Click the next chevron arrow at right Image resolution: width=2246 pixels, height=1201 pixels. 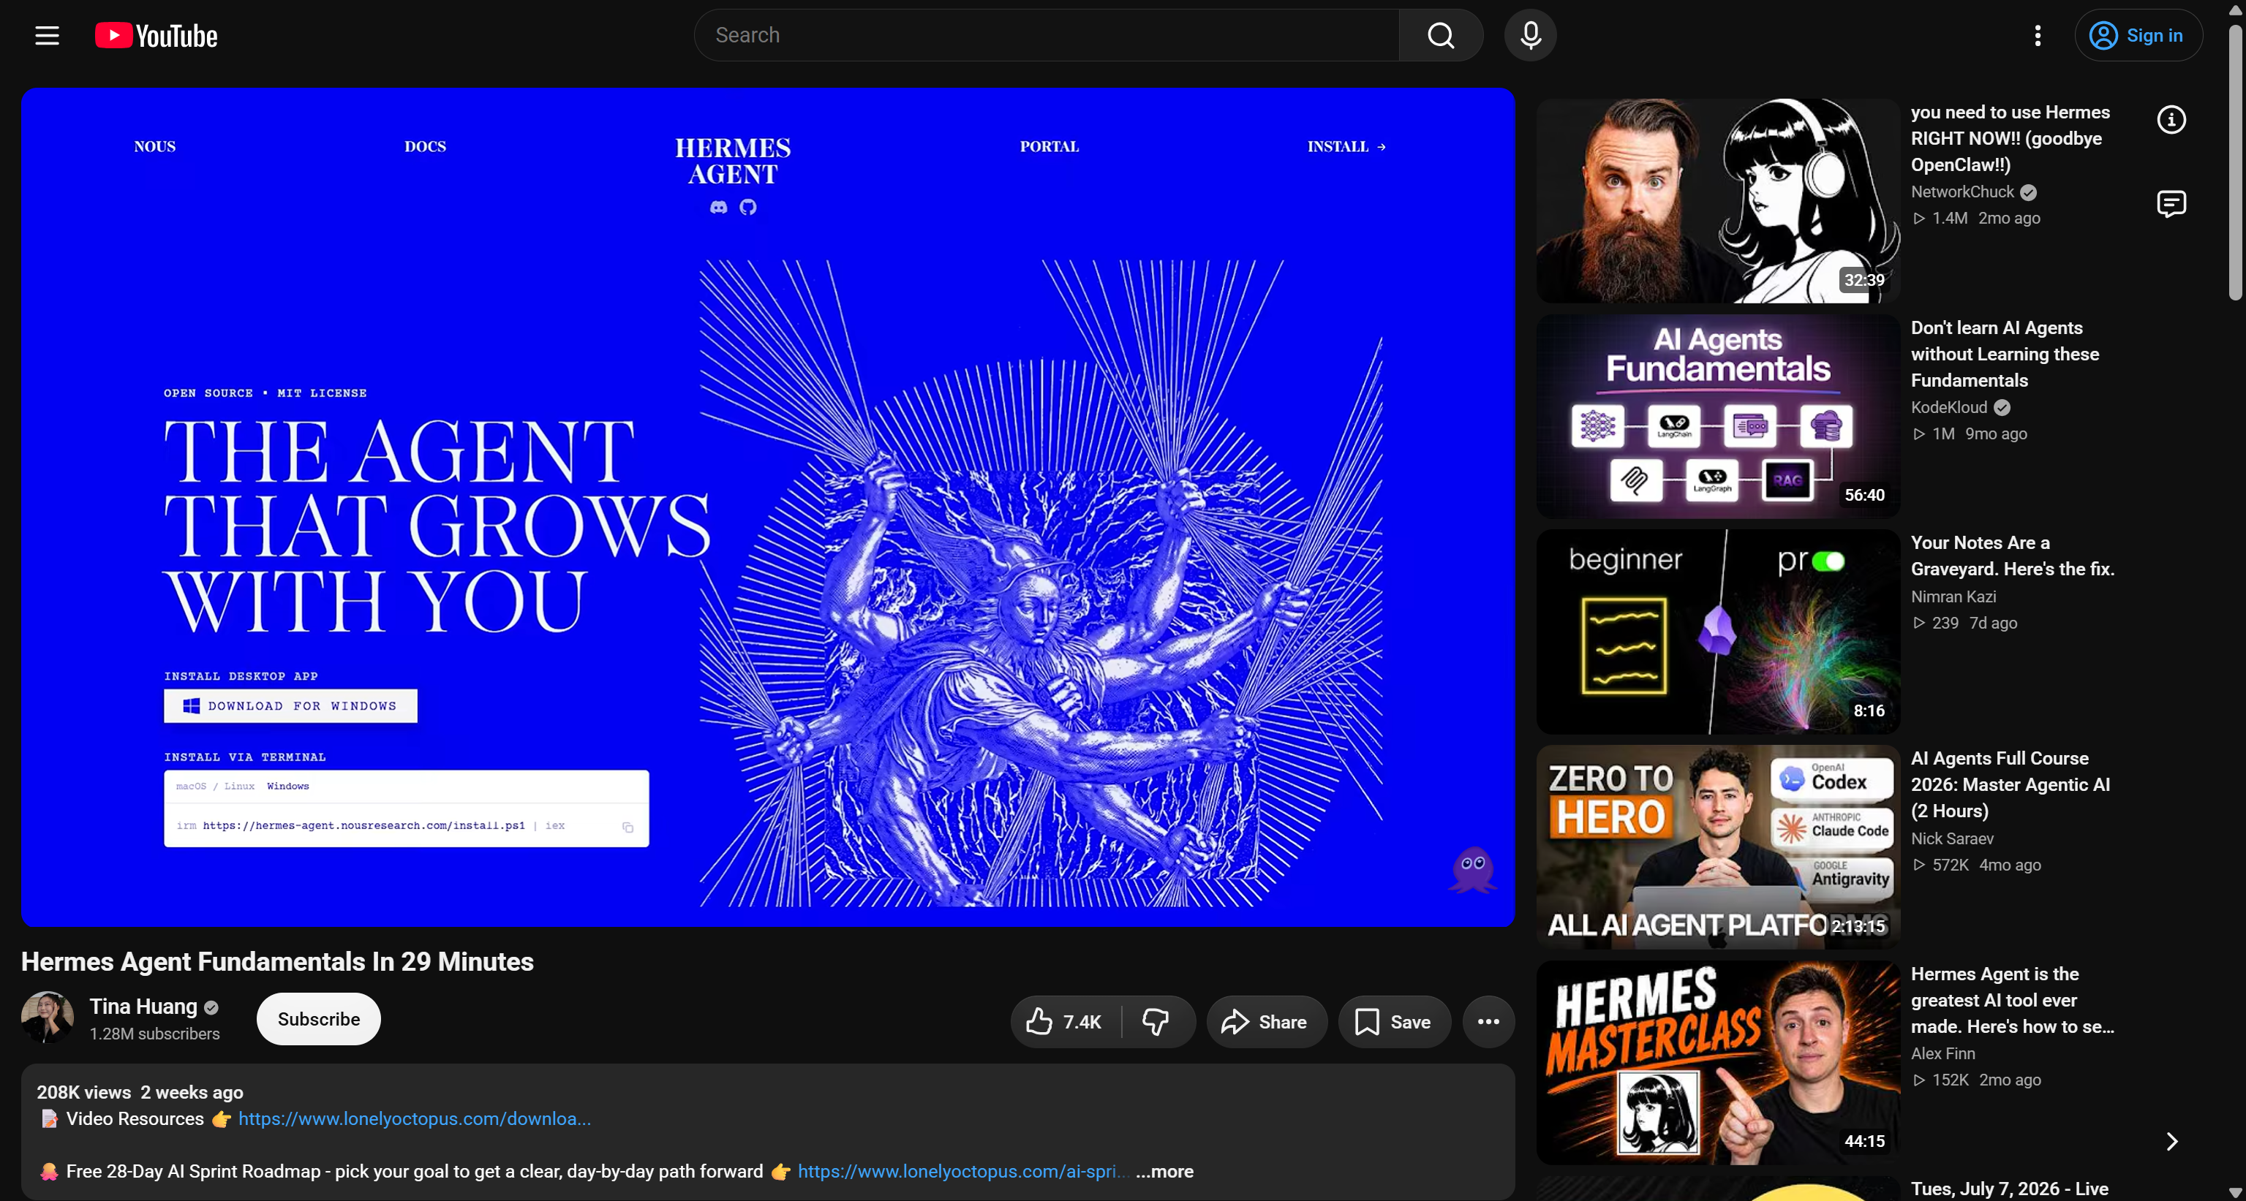click(2172, 1142)
